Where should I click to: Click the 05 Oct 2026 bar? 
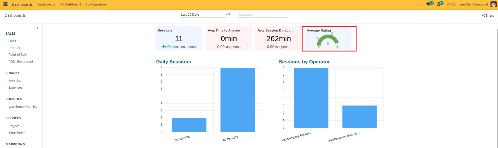click(189, 125)
